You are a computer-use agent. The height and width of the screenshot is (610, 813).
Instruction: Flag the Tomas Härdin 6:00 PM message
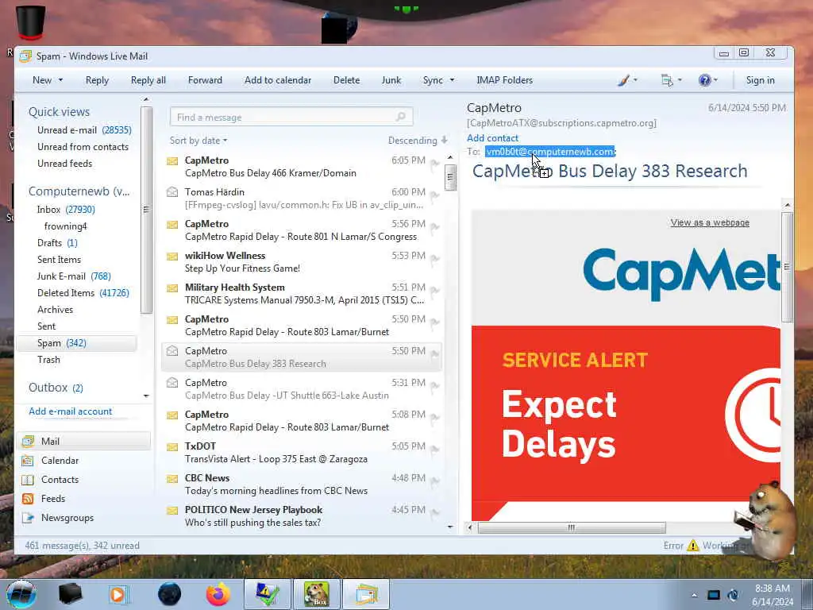pyautogui.click(x=434, y=197)
